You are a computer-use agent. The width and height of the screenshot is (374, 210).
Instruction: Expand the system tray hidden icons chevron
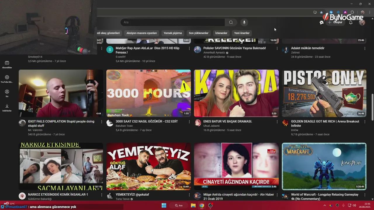(x=325, y=205)
